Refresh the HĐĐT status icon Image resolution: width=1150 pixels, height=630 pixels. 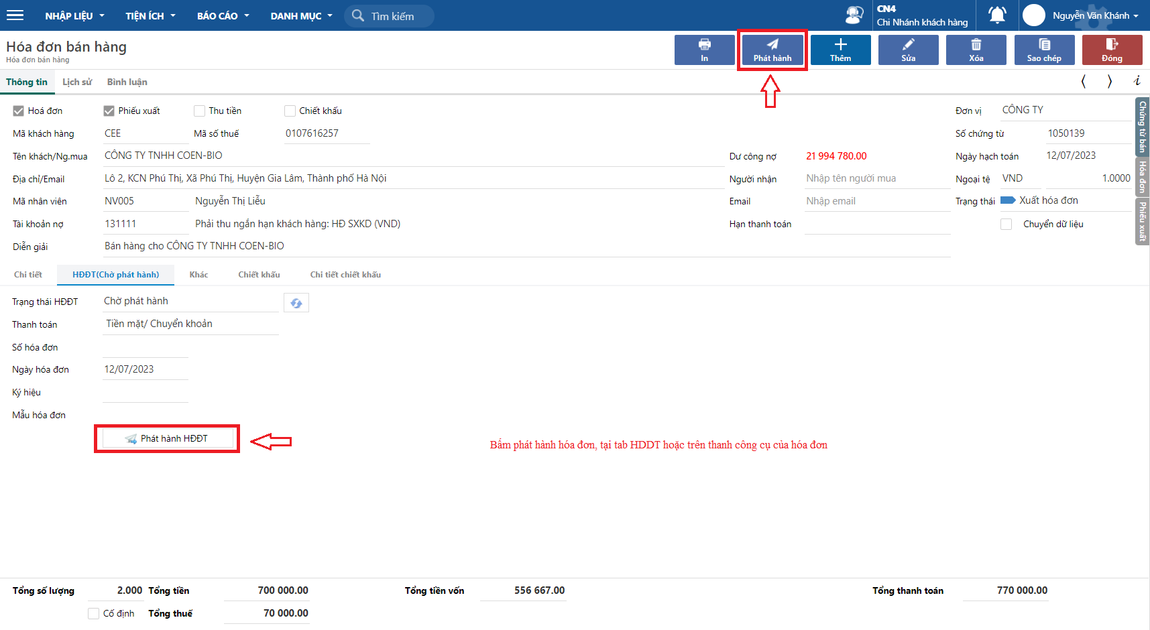pyautogui.click(x=296, y=303)
